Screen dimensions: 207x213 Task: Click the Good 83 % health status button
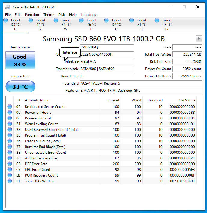[x=20, y=60]
